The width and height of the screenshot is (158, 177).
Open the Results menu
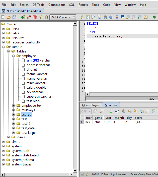(83, 5)
